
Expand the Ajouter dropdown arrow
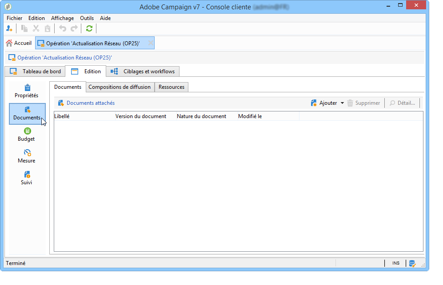click(342, 103)
